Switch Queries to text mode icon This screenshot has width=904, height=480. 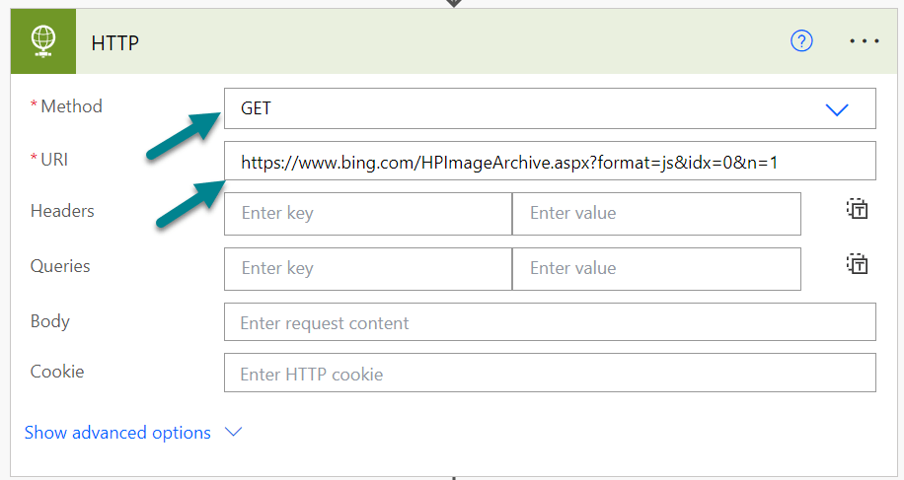tap(857, 264)
